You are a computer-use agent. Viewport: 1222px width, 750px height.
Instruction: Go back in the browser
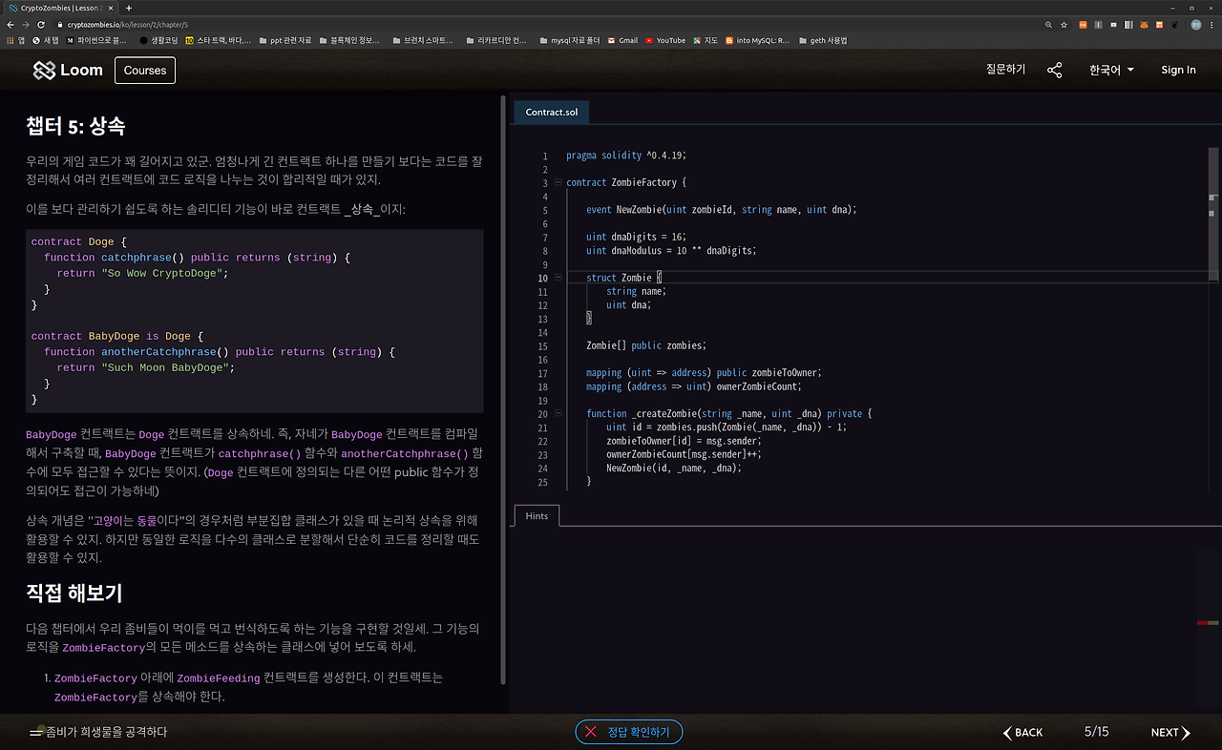(11, 24)
